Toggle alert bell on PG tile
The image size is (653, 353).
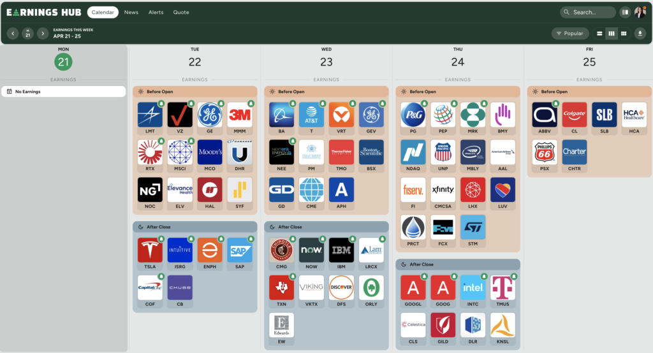(424, 103)
